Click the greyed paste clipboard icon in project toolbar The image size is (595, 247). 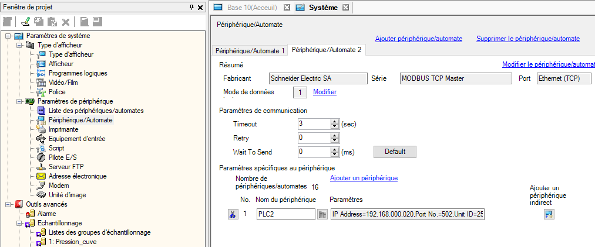pos(52,22)
